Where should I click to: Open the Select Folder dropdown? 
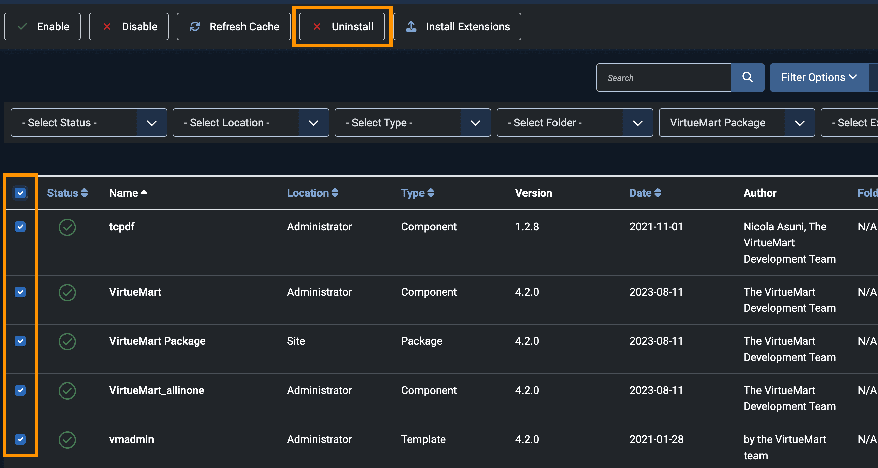coord(575,123)
